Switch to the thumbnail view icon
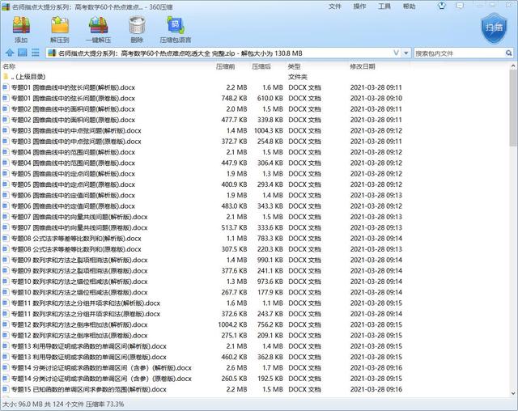518x411 pixels. (22, 53)
